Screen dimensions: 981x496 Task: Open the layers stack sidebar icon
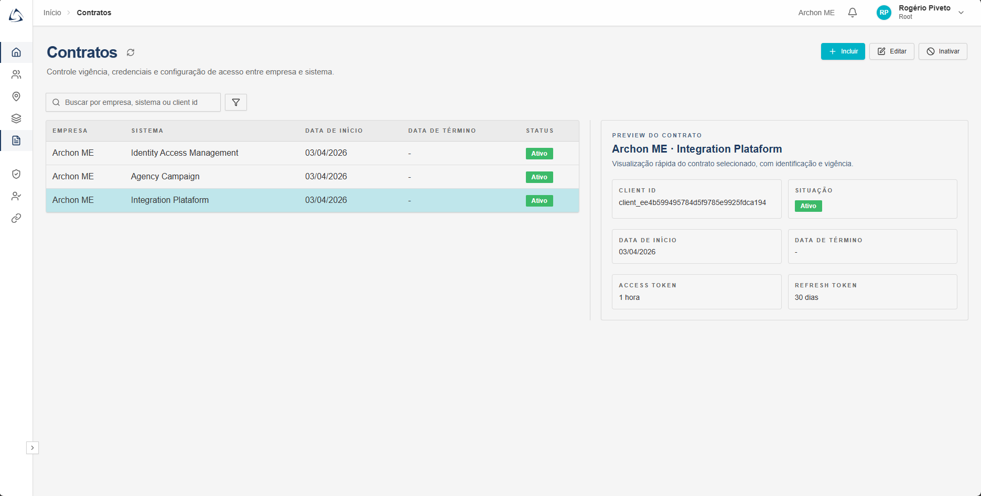pyautogui.click(x=16, y=118)
